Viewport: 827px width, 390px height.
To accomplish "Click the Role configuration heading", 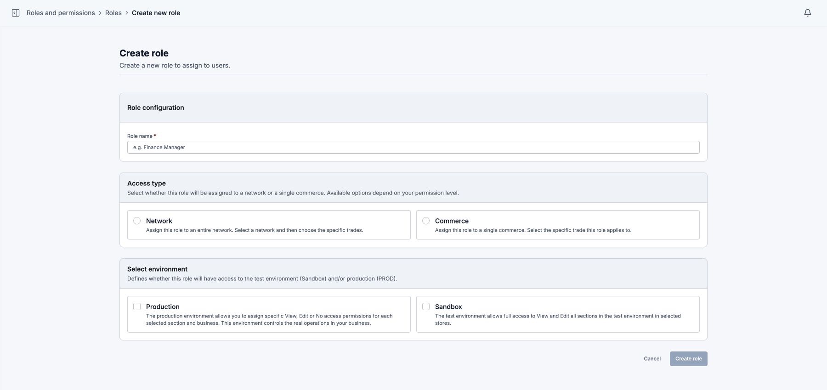I will [x=156, y=107].
